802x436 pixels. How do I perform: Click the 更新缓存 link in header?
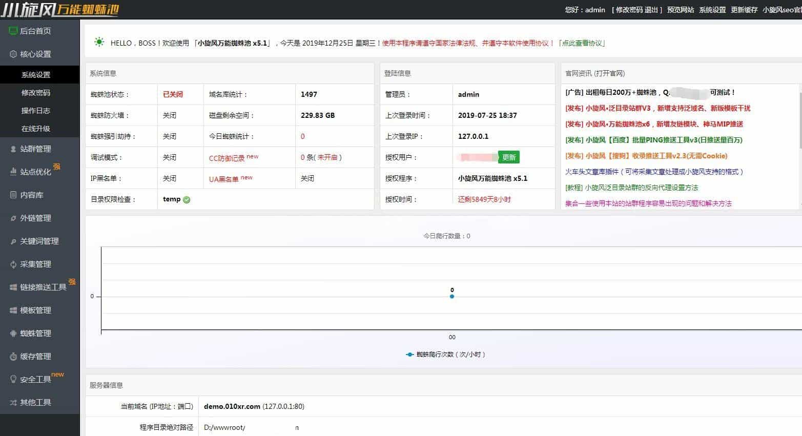click(x=744, y=10)
